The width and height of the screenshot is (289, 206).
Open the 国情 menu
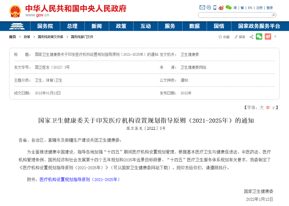pyautogui.click(x=219, y=26)
